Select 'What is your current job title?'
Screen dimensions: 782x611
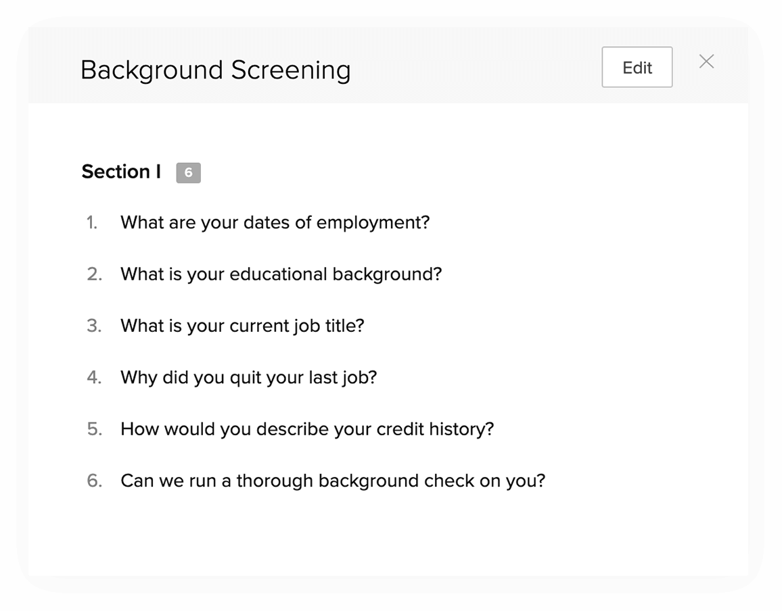pyautogui.click(x=242, y=326)
